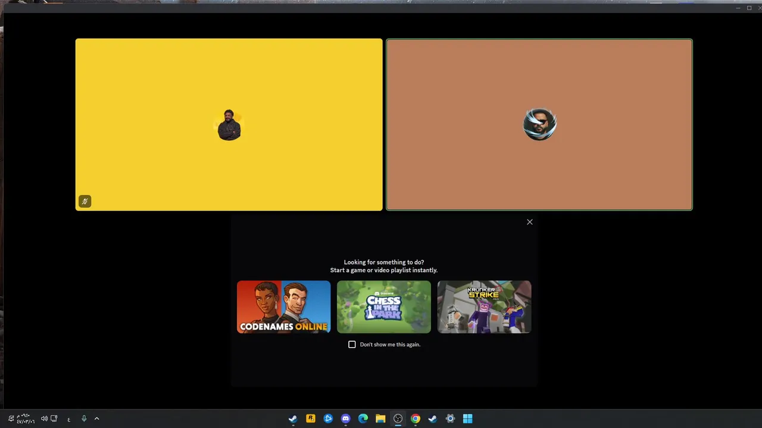Focus the yellow participant video tile
Image resolution: width=762 pixels, height=428 pixels.
point(229,124)
